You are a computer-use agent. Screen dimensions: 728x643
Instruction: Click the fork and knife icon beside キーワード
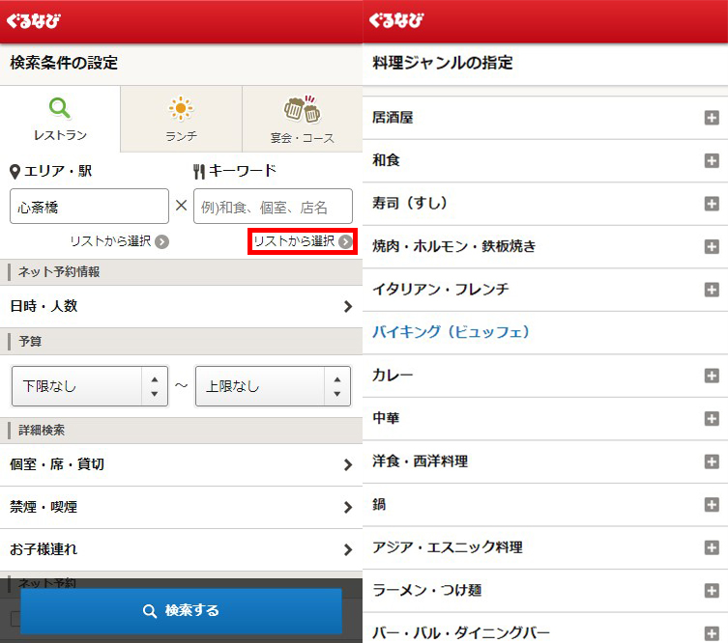tap(199, 172)
